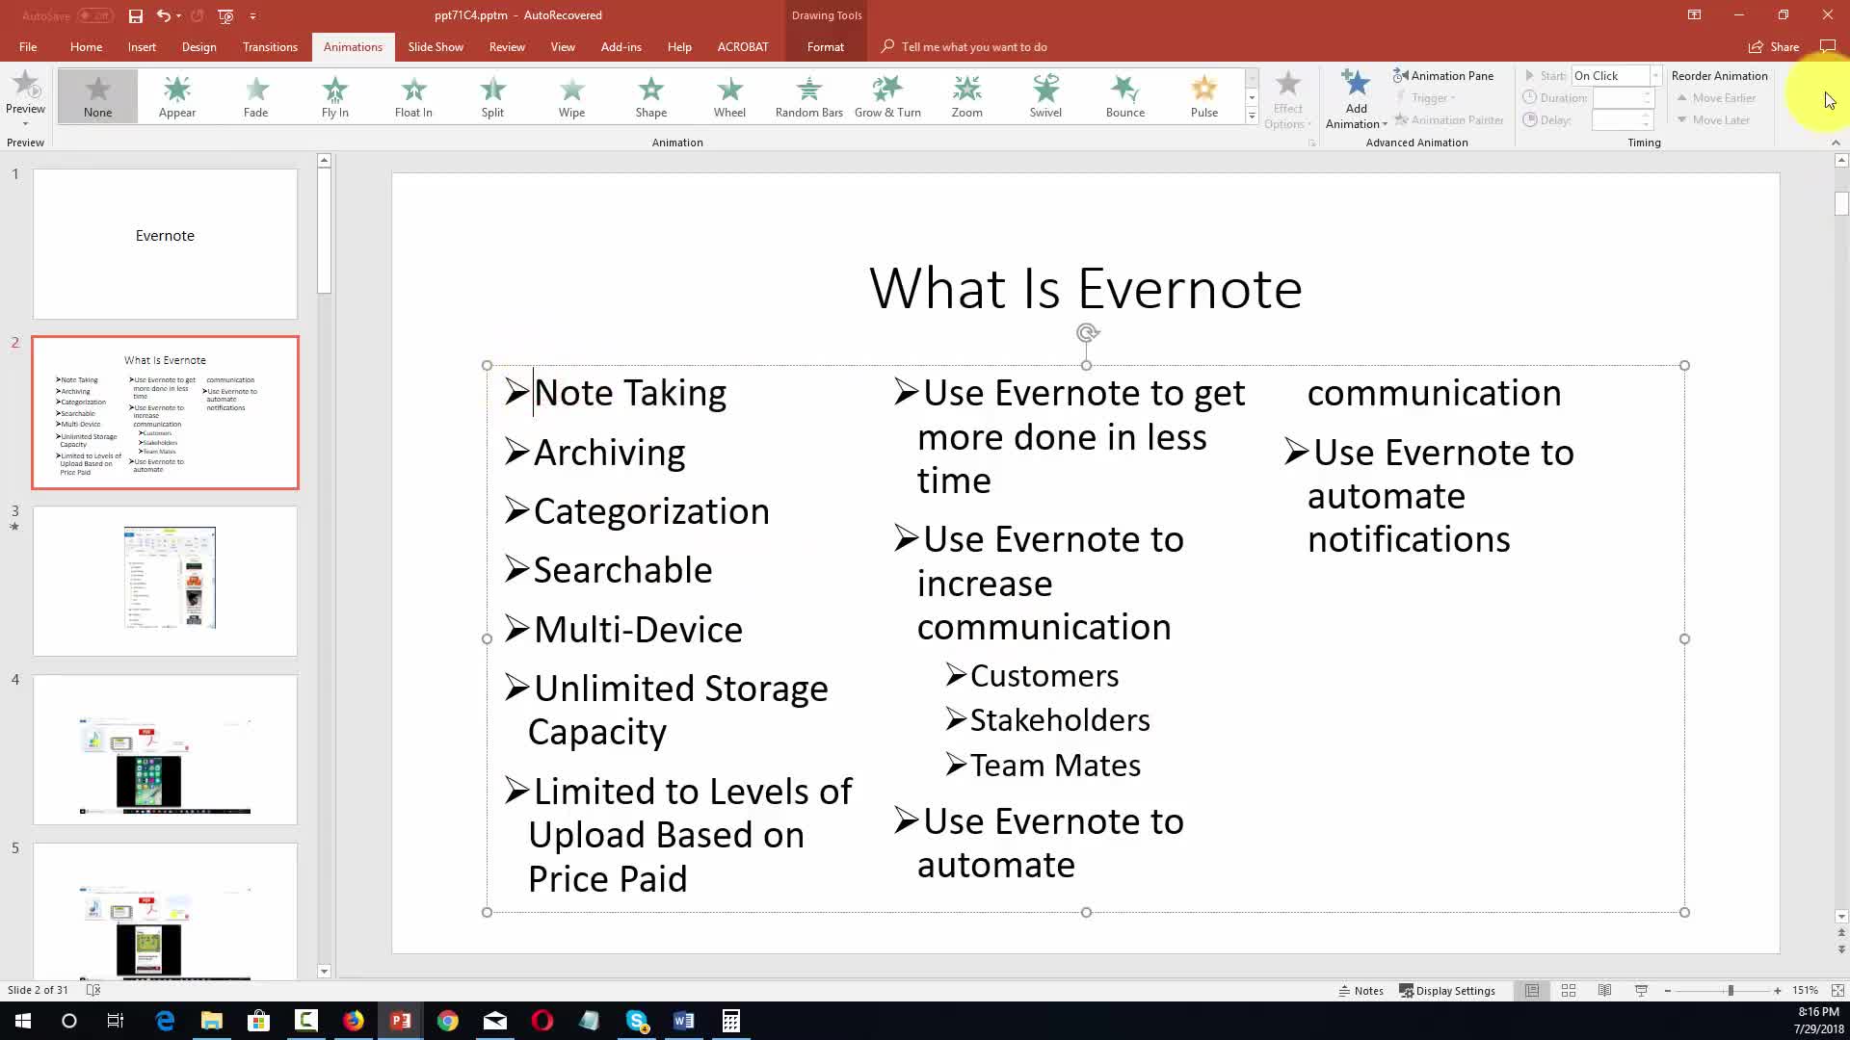
Task: Click the Share button
Action: (x=1774, y=46)
